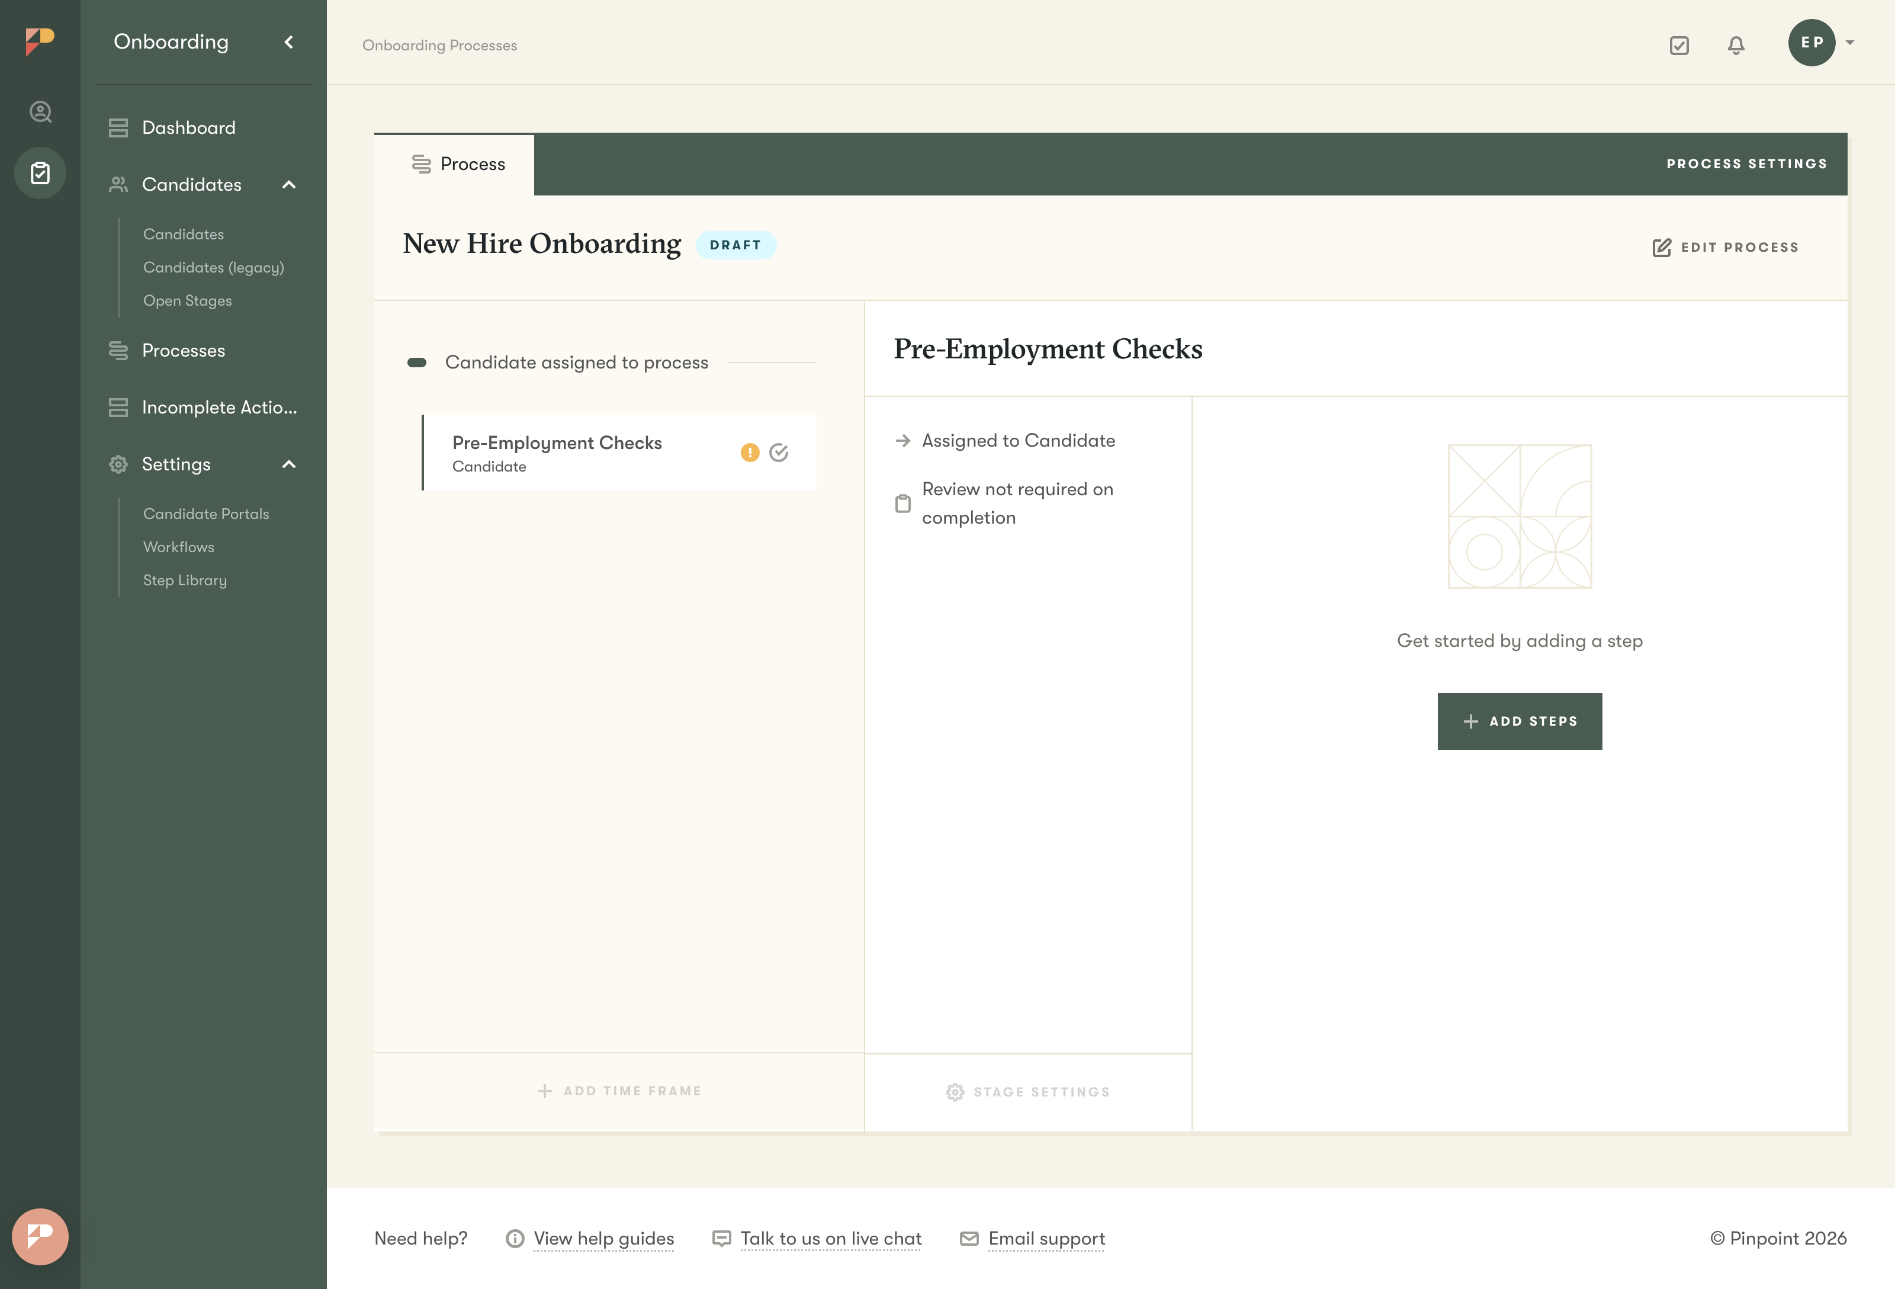Click the orange warning icon on Pre-Employment Checks
The height and width of the screenshot is (1289, 1895).
(x=749, y=453)
